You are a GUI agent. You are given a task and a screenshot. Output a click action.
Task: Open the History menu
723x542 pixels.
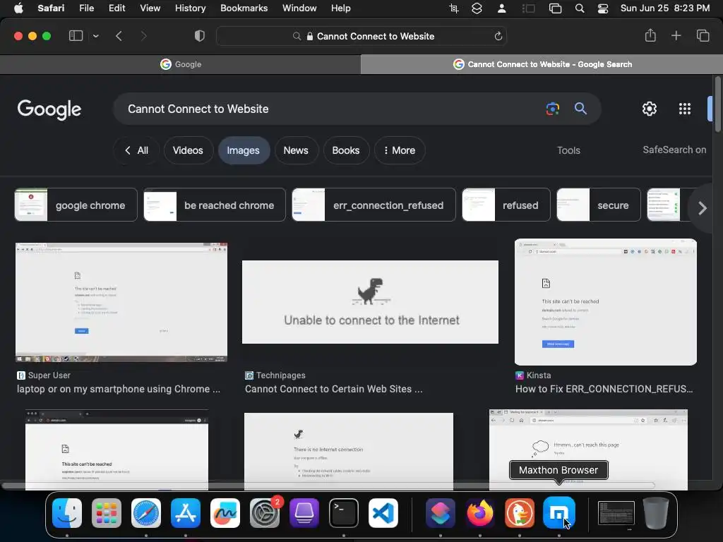[190, 8]
